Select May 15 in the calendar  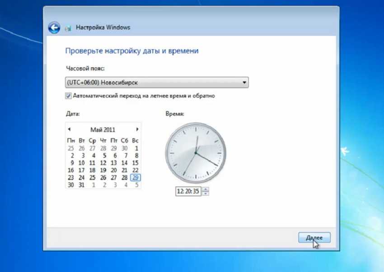pos(135,163)
